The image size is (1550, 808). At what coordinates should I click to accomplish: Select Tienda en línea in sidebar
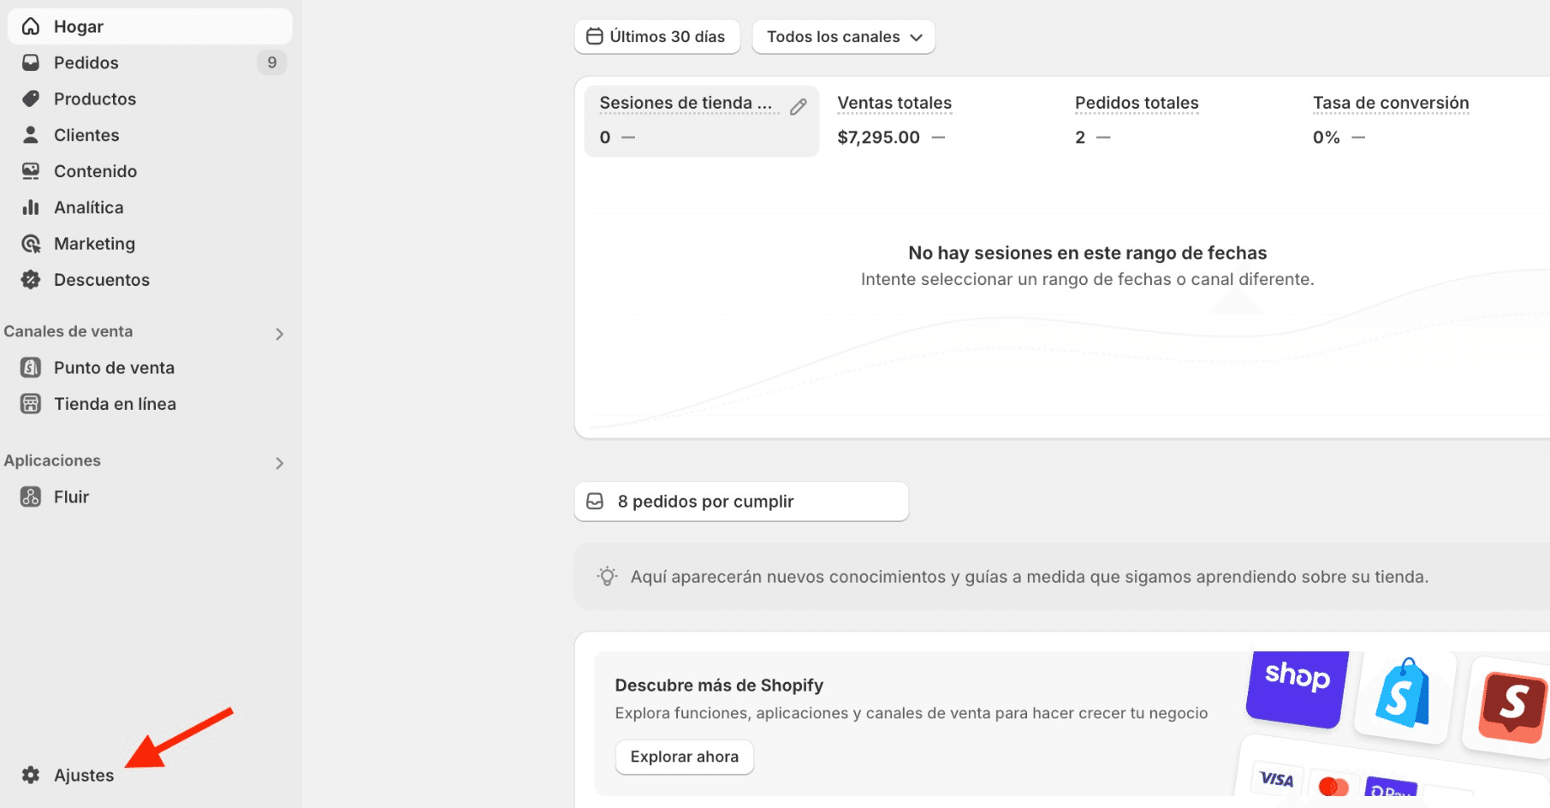tap(115, 403)
